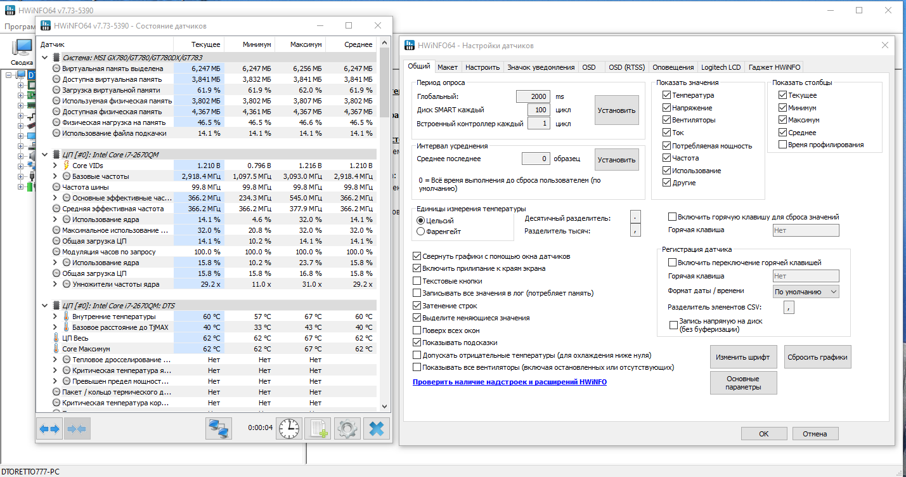Image resolution: width=906 pixels, height=477 pixels.
Task: Switch to the Настроить tab
Action: pyautogui.click(x=482, y=67)
